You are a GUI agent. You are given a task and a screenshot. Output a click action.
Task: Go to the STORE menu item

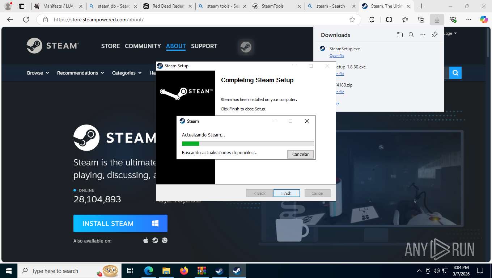110,46
